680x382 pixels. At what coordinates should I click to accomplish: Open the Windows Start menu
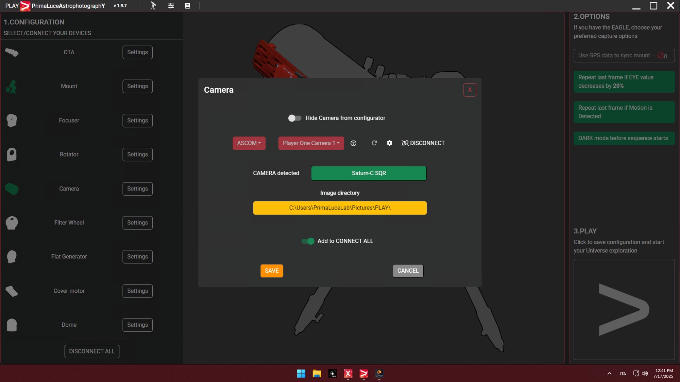pyautogui.click(x=301, y=374)
